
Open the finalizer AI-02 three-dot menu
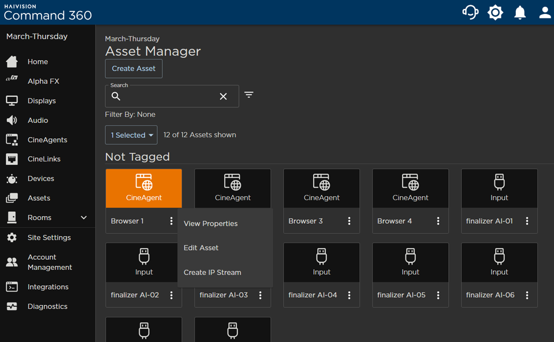(171, 295)
